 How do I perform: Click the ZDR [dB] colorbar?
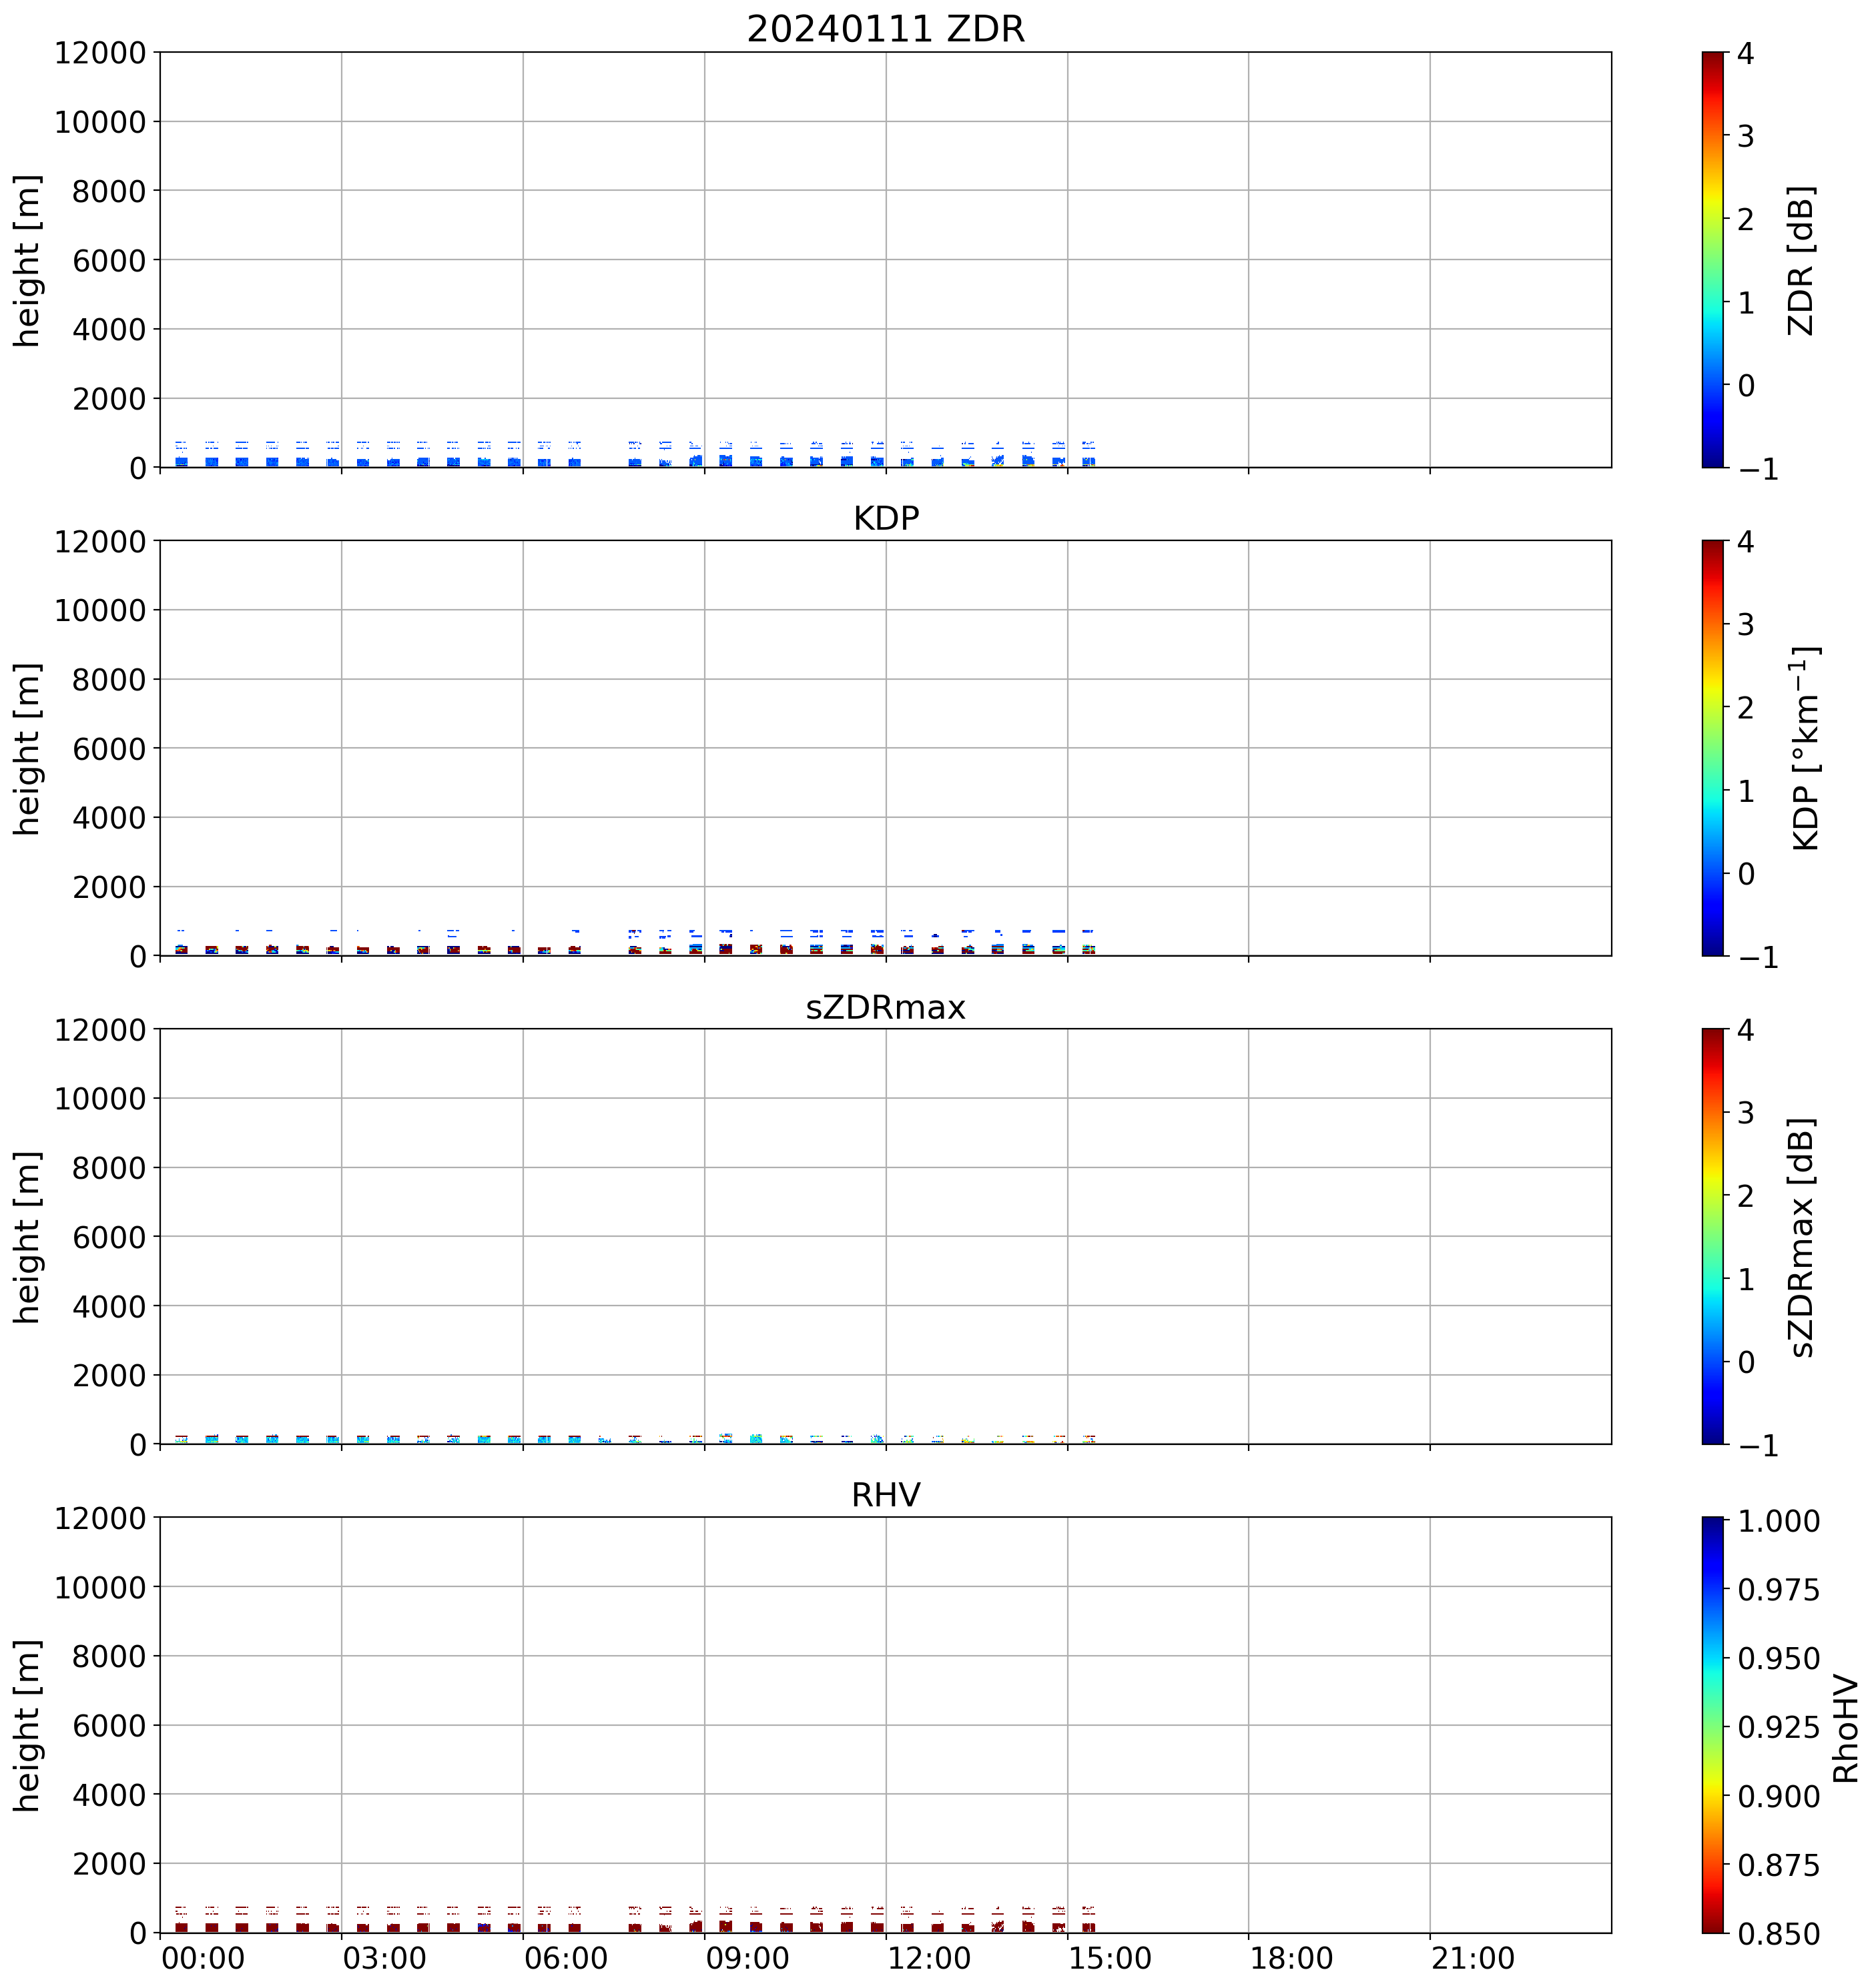(1713, 259)
